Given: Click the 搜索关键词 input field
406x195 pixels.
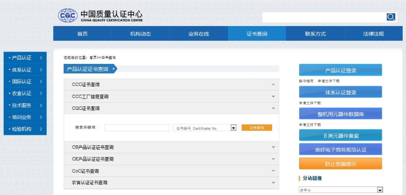Looking at the screenshot, I should coord(137,128).
